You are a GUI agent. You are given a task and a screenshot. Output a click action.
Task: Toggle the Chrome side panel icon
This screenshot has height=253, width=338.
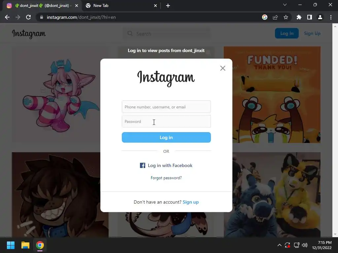click(310, 17)
